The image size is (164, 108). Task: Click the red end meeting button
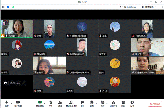[155, 104]
